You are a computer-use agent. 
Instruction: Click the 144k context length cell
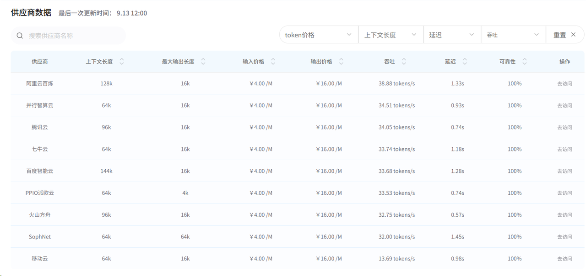coord(106,171)
